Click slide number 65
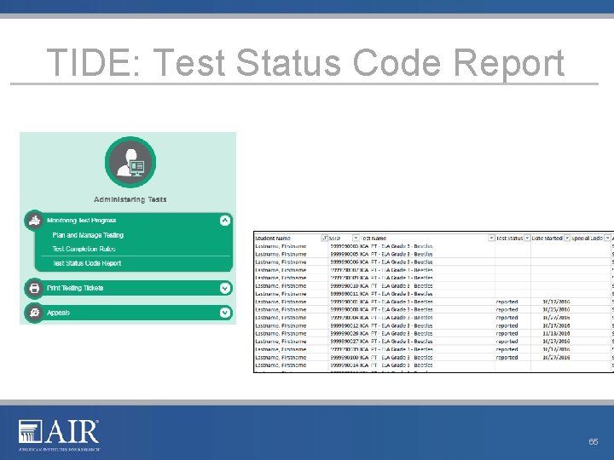 coord(594,441)
